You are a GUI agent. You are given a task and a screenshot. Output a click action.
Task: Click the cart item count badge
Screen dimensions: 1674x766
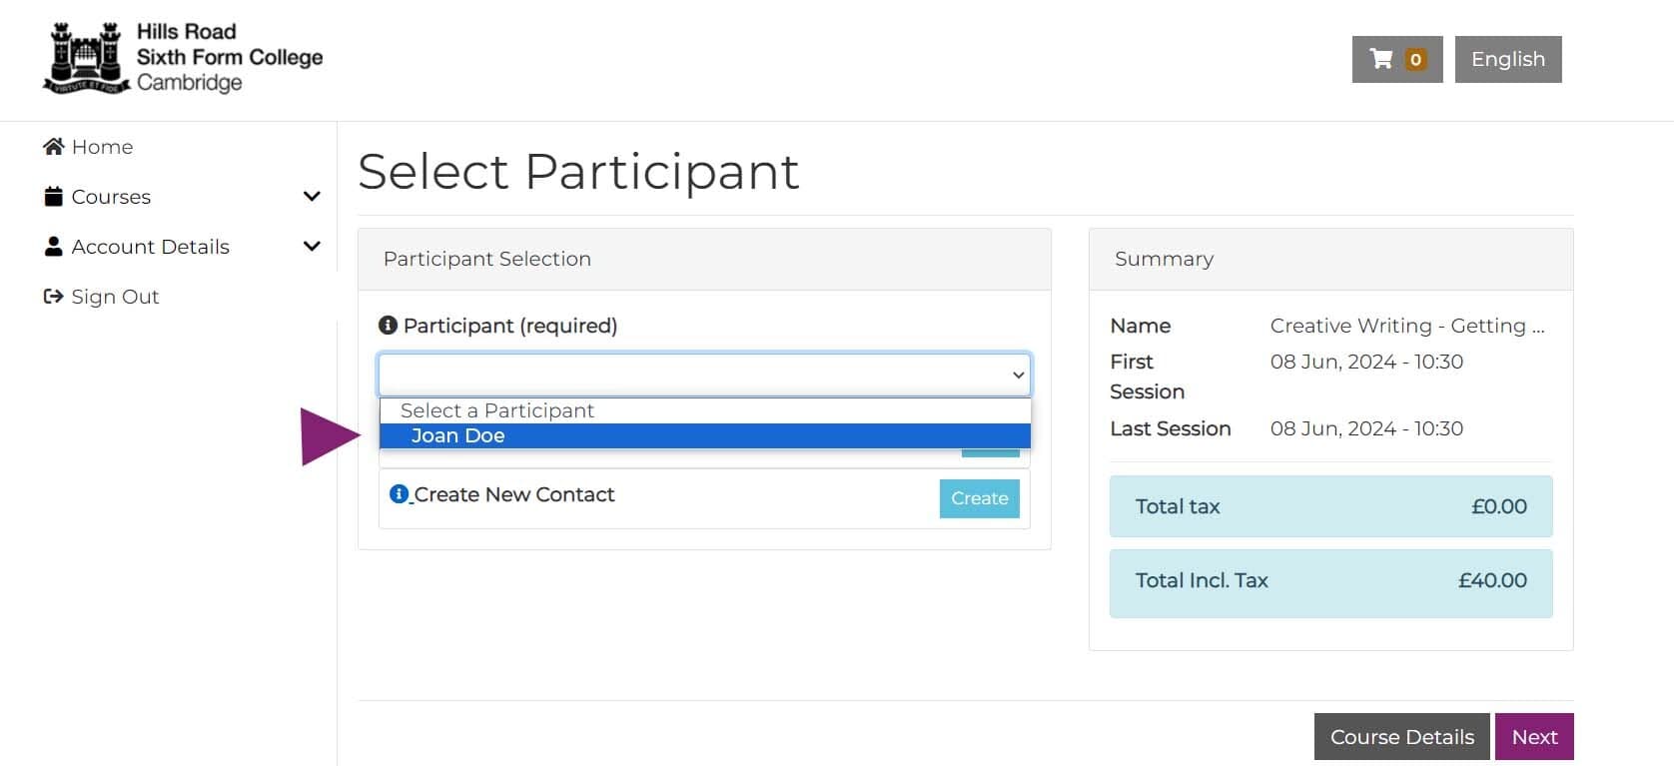(x=1415, y=60)
